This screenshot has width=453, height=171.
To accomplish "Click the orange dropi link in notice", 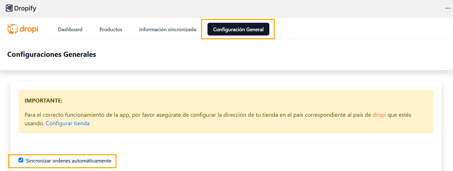I will tap(379, 115).
